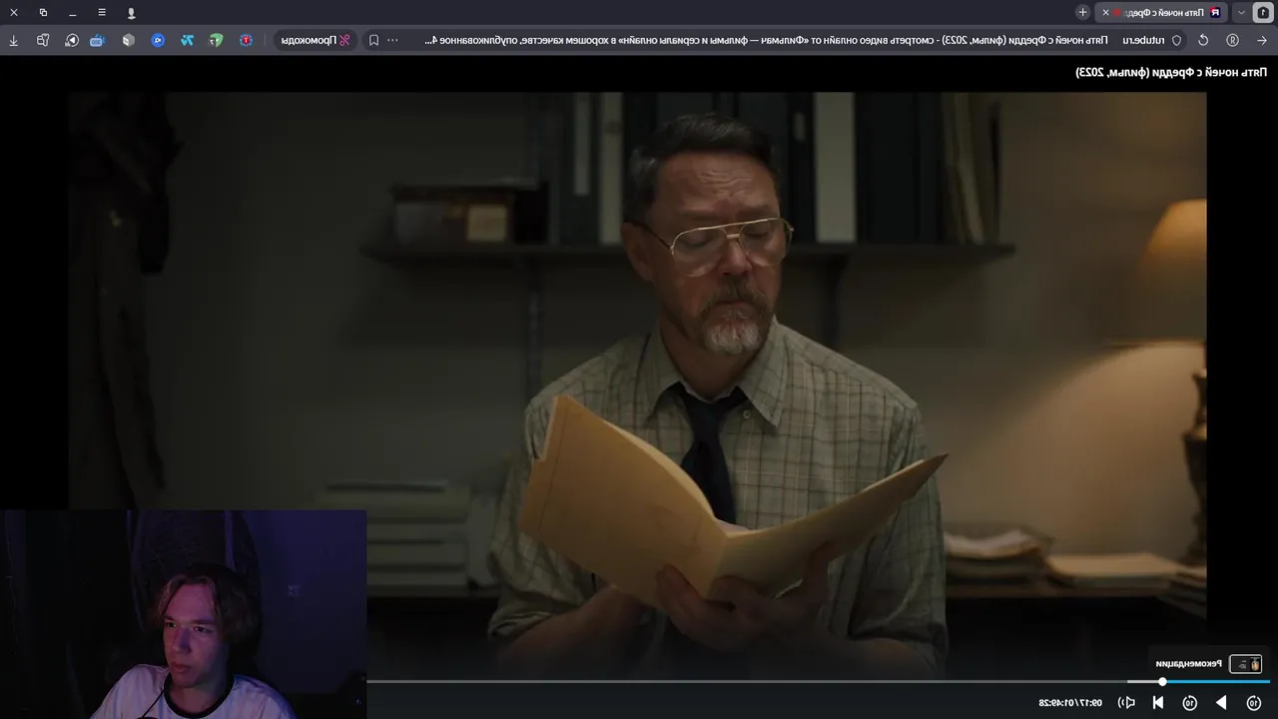Click the webcam overlay of the streamer
The image size is (1278, 719).
pos(184,614)
